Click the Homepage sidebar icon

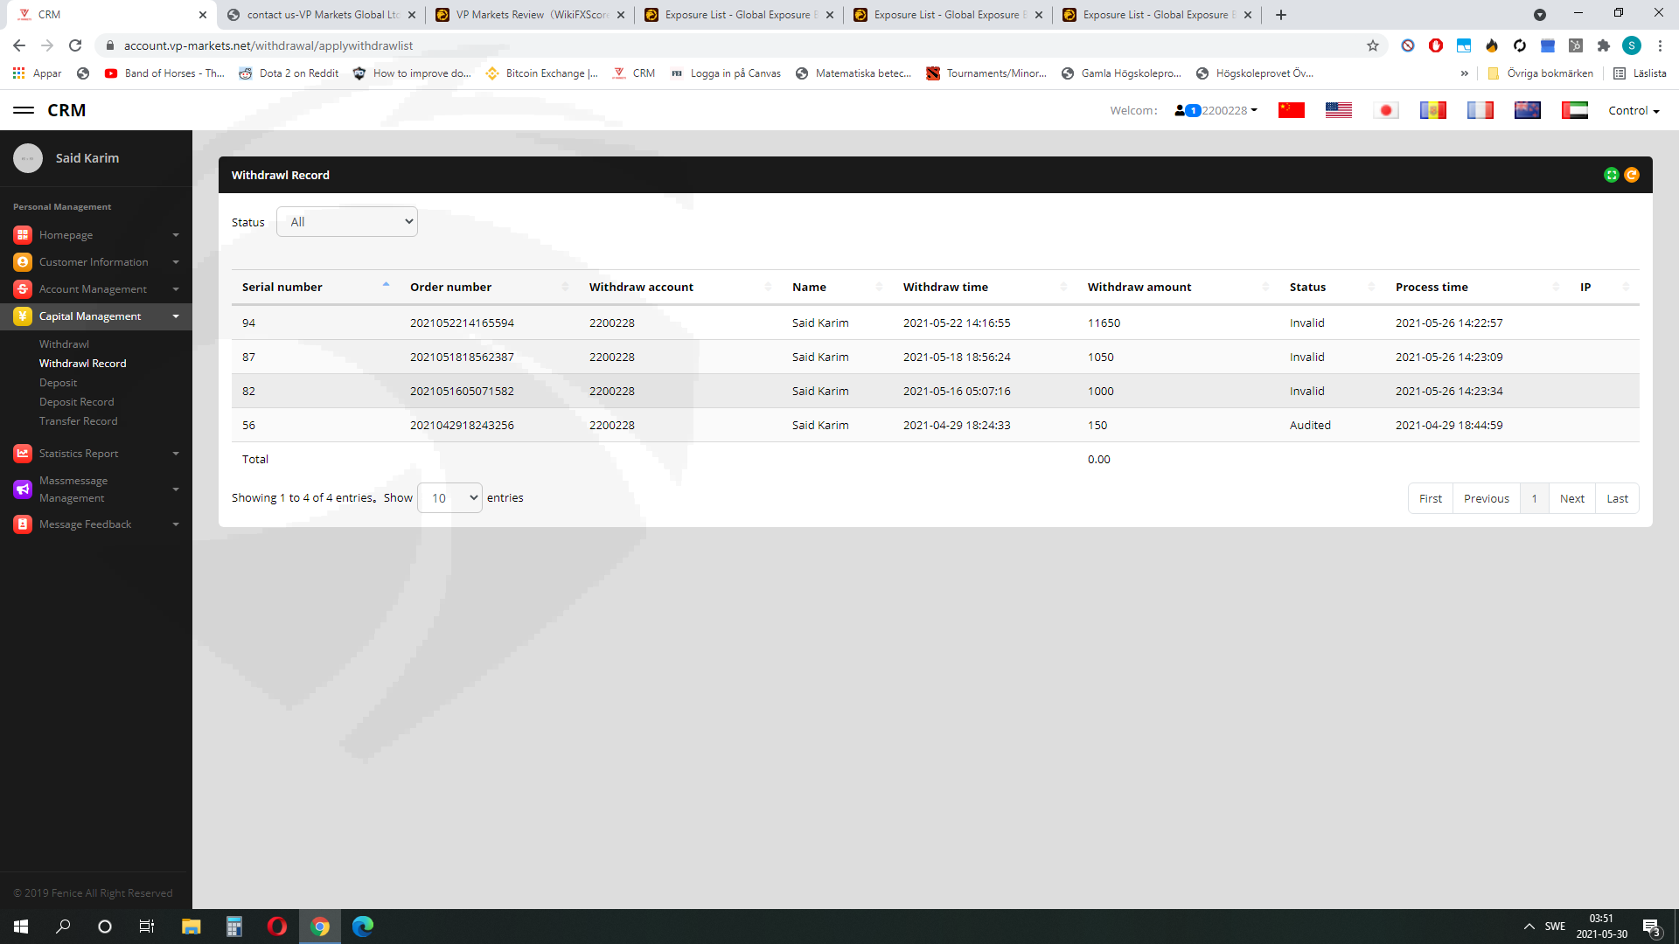[x=23, y=235]
